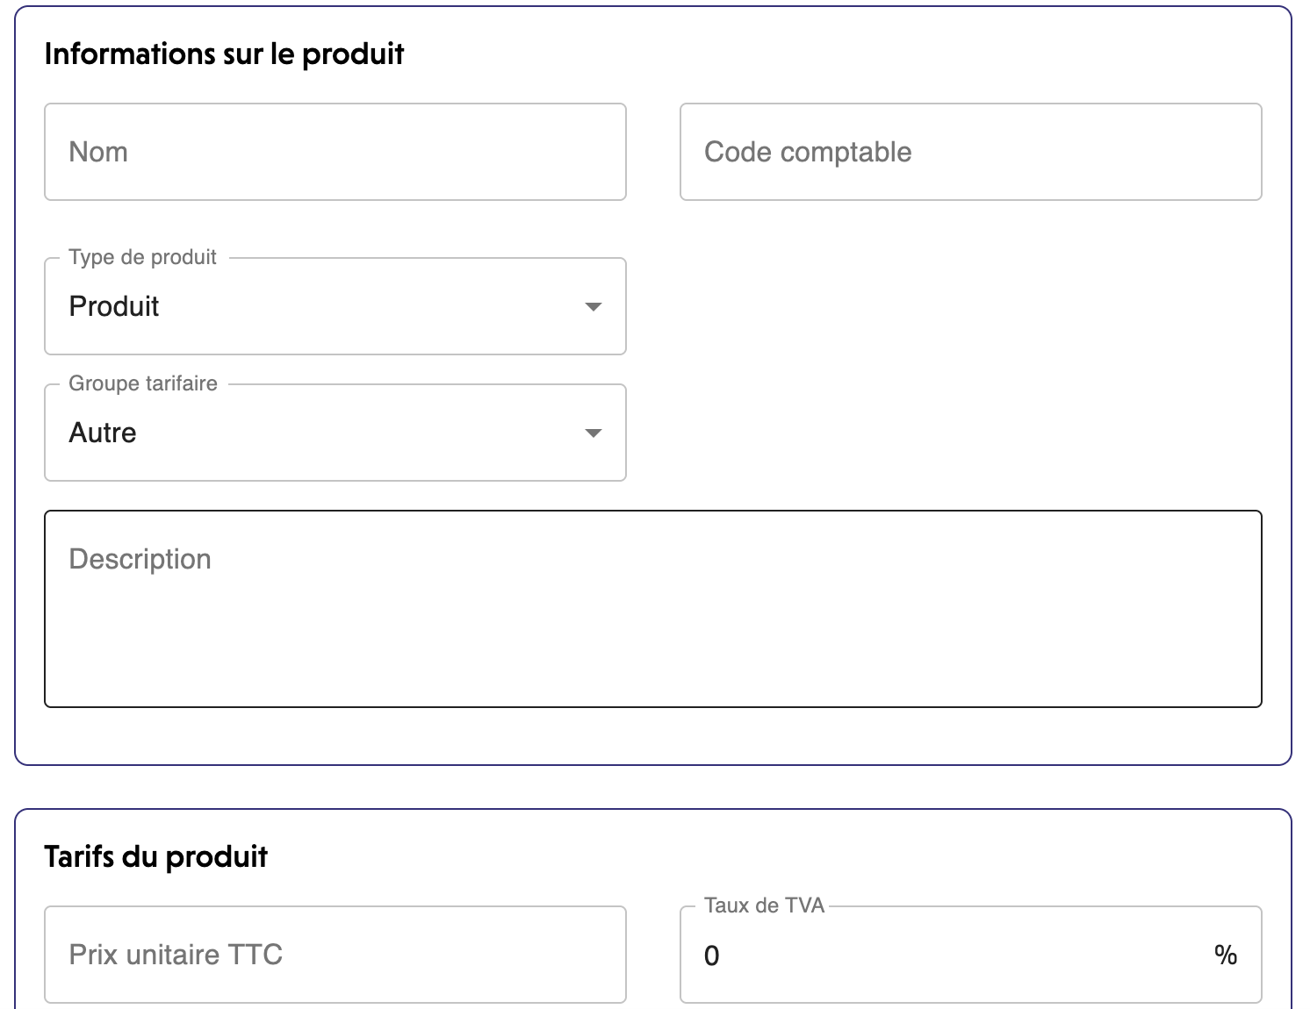1310x1009 pixels.
Task: Expand the Groupe tarifaire dropdown
Action: point(335,433)
